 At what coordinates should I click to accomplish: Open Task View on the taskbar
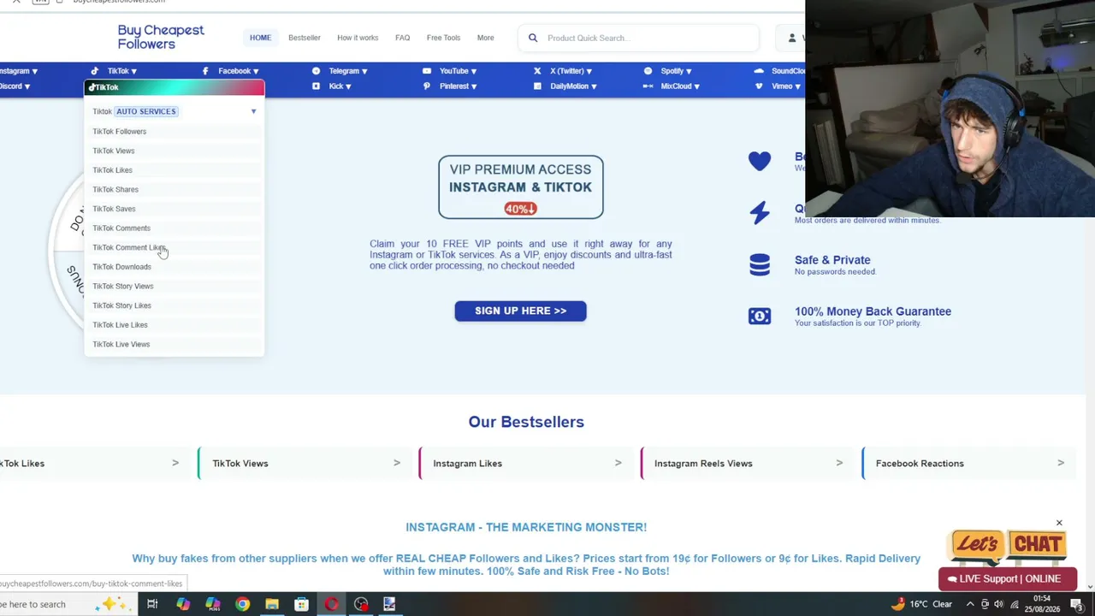pyautogui.click(x=152, y=604)
